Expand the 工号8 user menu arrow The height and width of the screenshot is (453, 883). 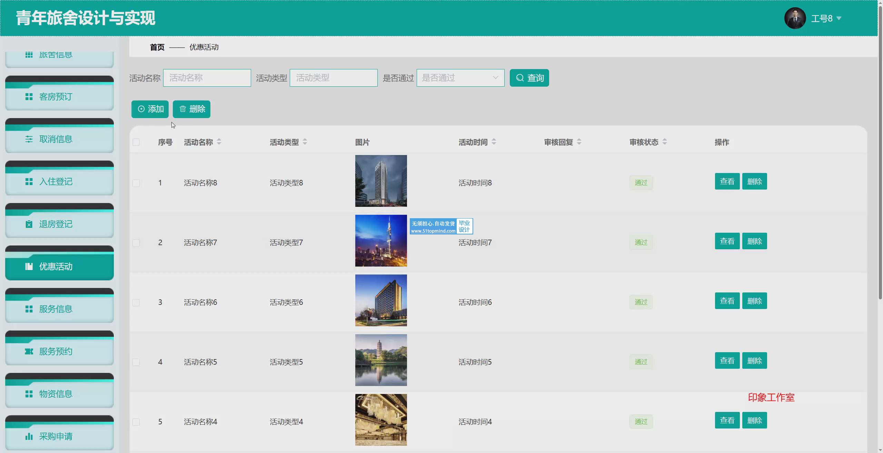point(839,18)
